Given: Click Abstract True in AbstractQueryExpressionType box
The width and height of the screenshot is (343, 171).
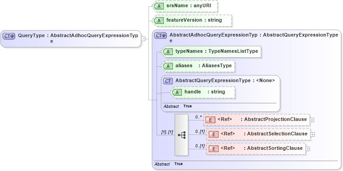Looking at the screenshot, I should [177, 106].
